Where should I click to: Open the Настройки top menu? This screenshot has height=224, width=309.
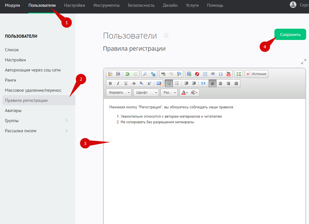tap(75, 5)
